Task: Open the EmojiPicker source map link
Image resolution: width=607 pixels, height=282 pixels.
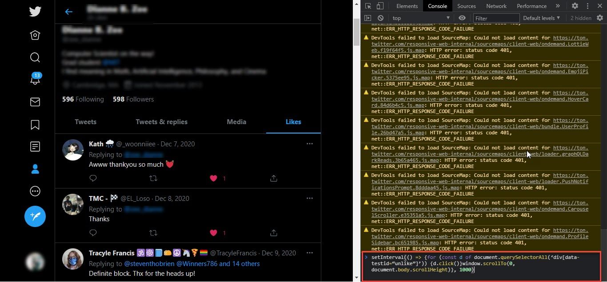Action: point(480,71)
